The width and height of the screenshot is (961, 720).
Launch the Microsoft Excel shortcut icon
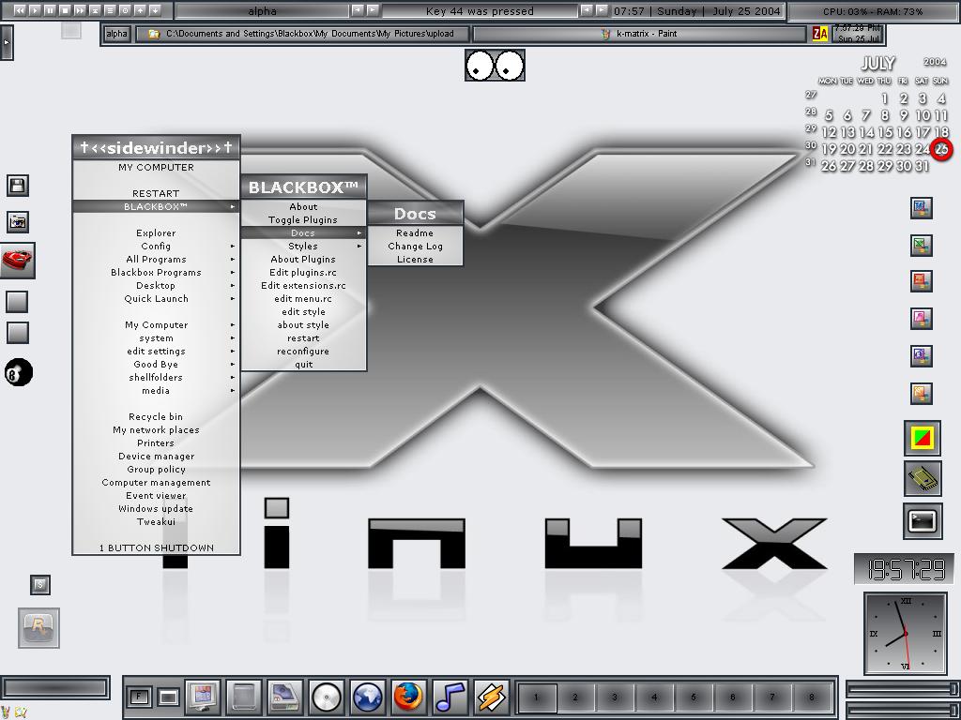(922, 245)
